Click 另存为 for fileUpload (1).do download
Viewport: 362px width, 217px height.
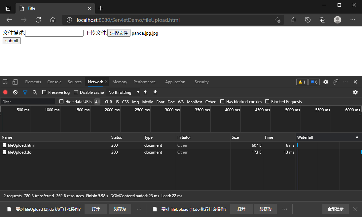[265, 209]
